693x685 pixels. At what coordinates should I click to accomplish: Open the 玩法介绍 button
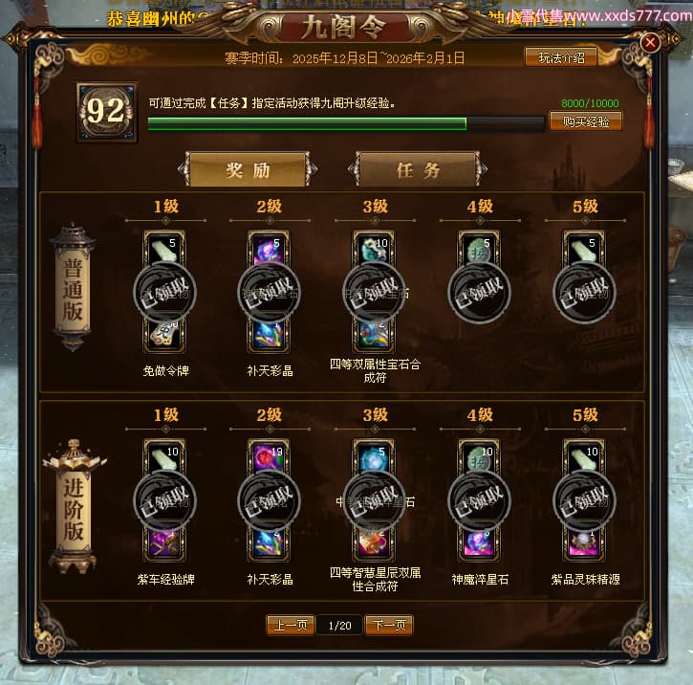coord(561,57)
